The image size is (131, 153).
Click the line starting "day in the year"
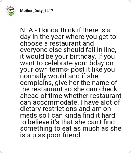coord(68,37)
